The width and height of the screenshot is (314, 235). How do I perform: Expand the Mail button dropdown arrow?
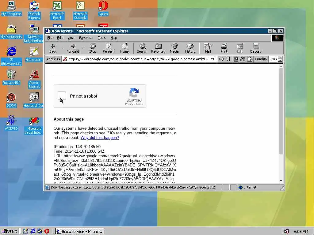tap(212, 46)
